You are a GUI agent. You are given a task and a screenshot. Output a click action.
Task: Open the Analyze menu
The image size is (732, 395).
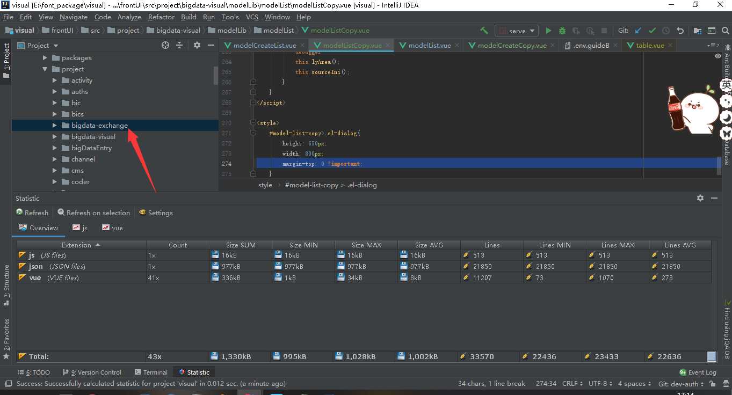129,17
